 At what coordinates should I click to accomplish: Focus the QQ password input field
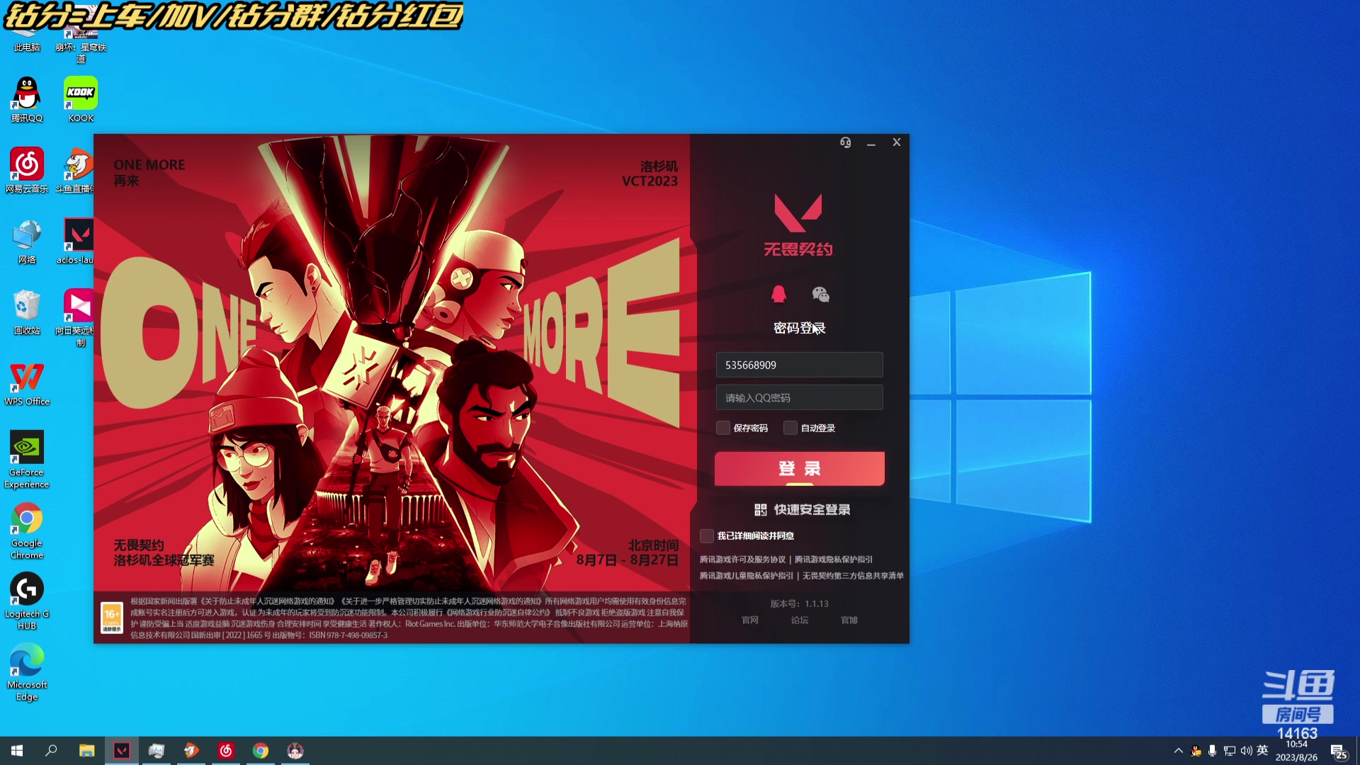click(799, 397)
